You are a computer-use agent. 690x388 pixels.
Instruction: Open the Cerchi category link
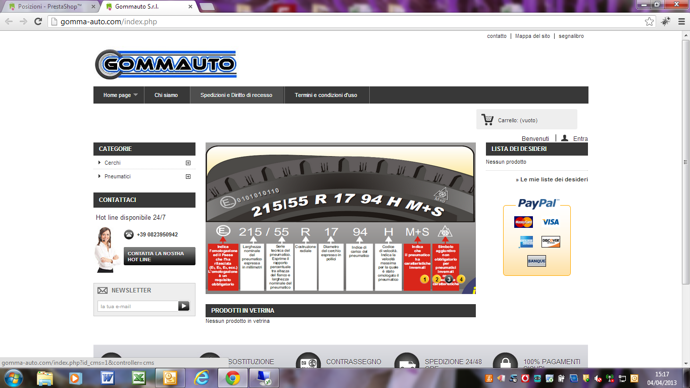tap(113, 163)
